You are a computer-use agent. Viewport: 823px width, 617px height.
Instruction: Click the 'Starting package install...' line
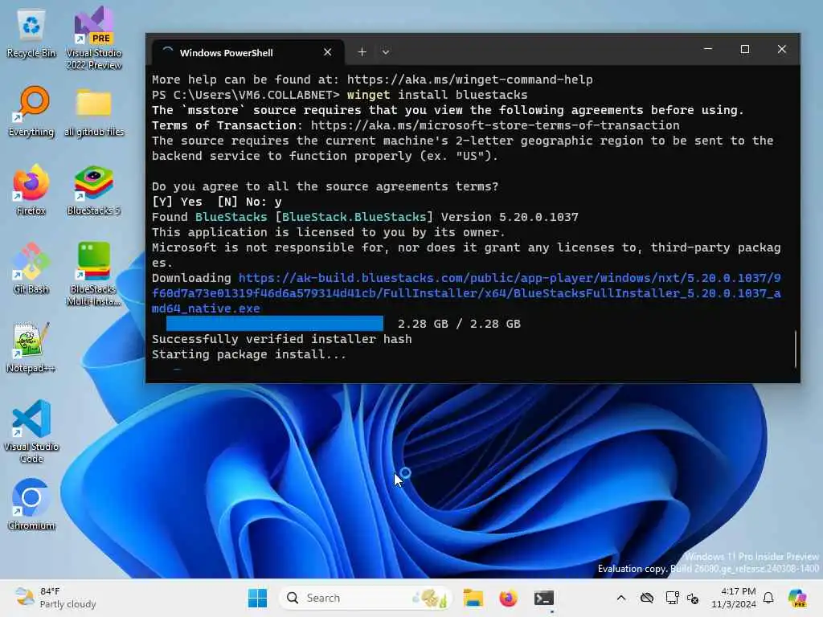tap(249, 354)
